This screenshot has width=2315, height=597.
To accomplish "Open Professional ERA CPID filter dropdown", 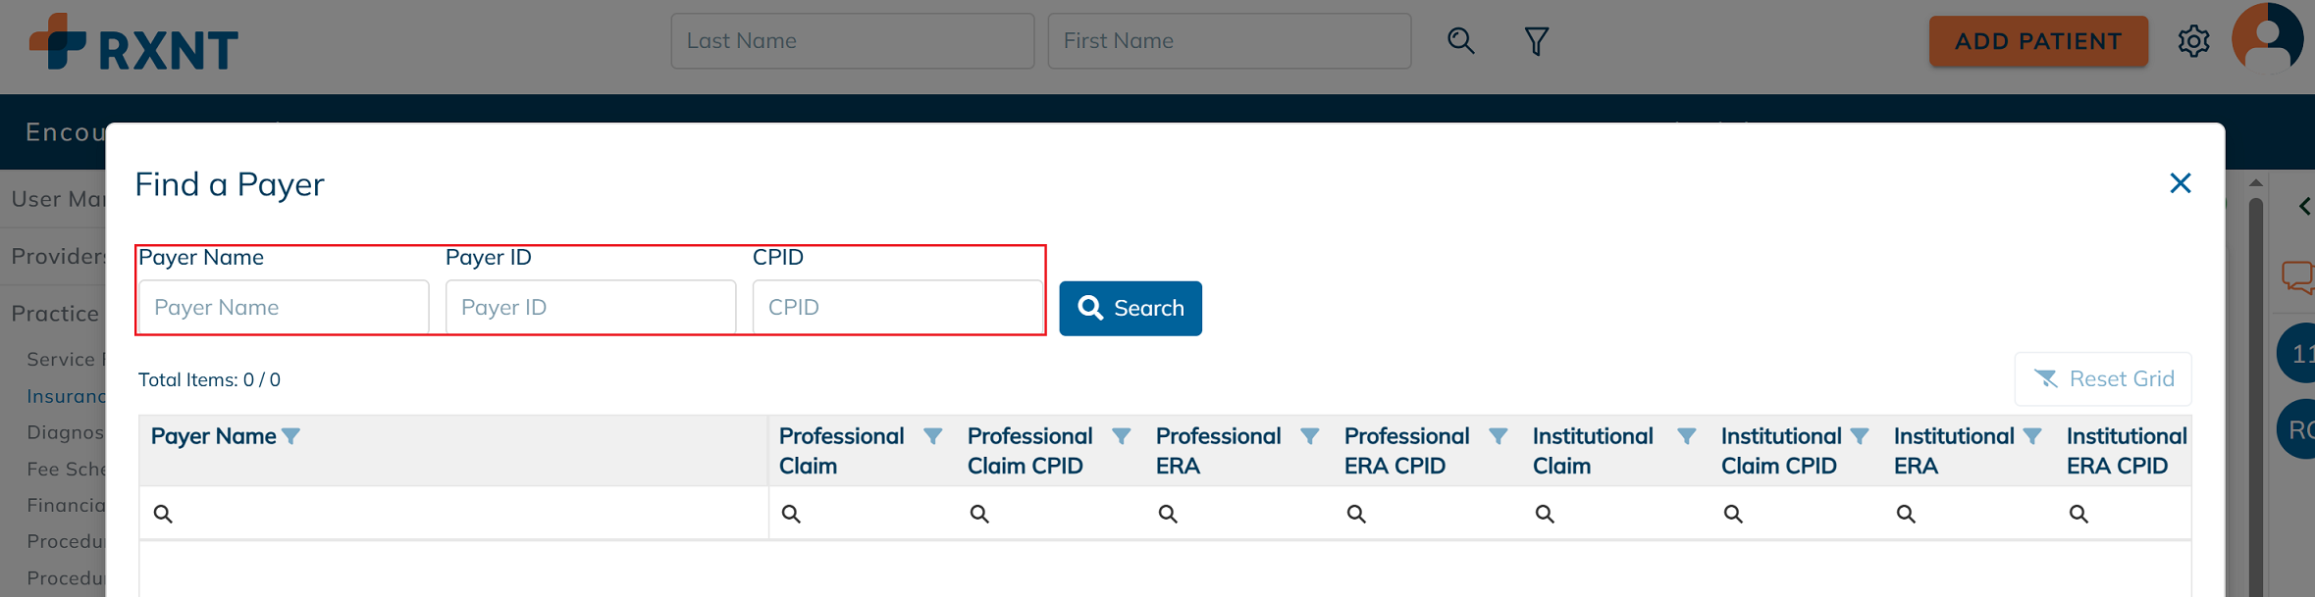I will tap(1498, 436).
